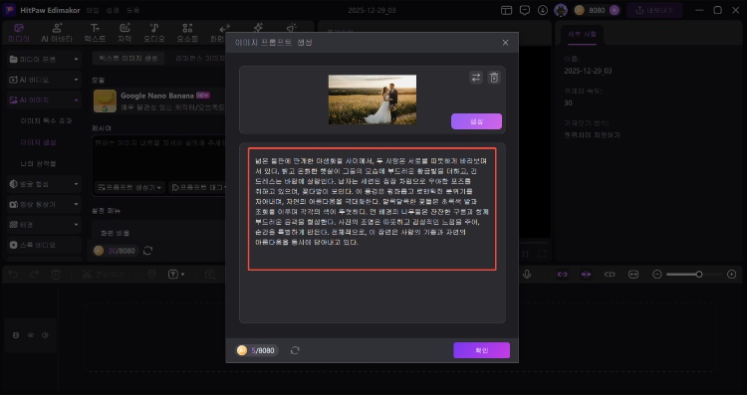Switch to 텍스트 이미지 생성 tab
Image resolution: width=747 pixels, height=395 pixels.
click(x=128, y=58)
